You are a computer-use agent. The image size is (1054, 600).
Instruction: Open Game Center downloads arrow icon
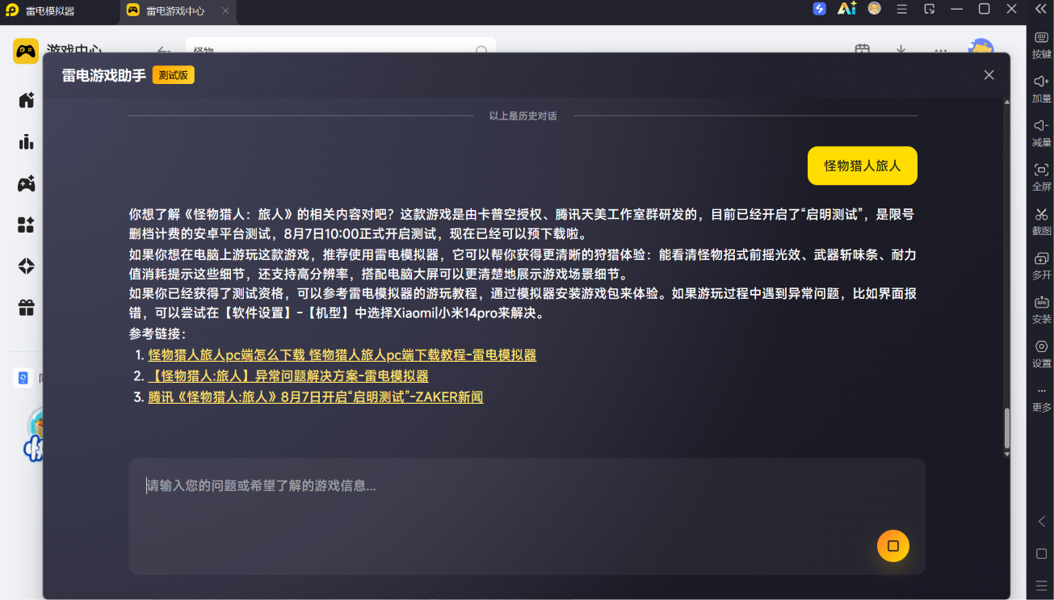coord(901,50)
